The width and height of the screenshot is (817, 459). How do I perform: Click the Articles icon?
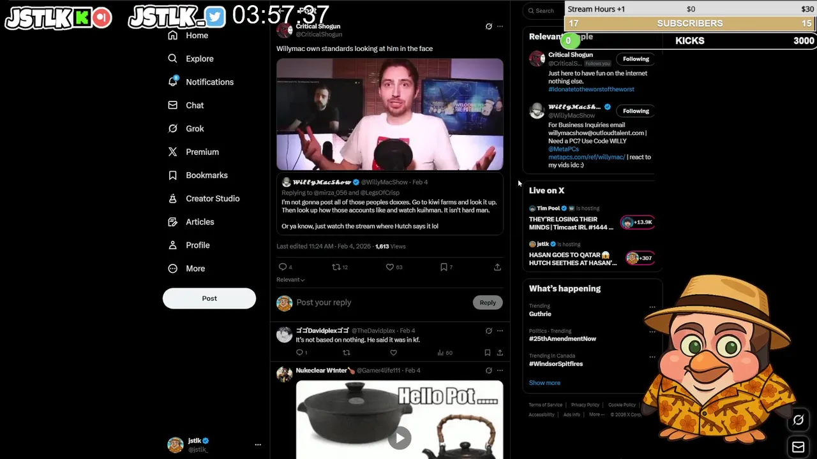point(172,222)
